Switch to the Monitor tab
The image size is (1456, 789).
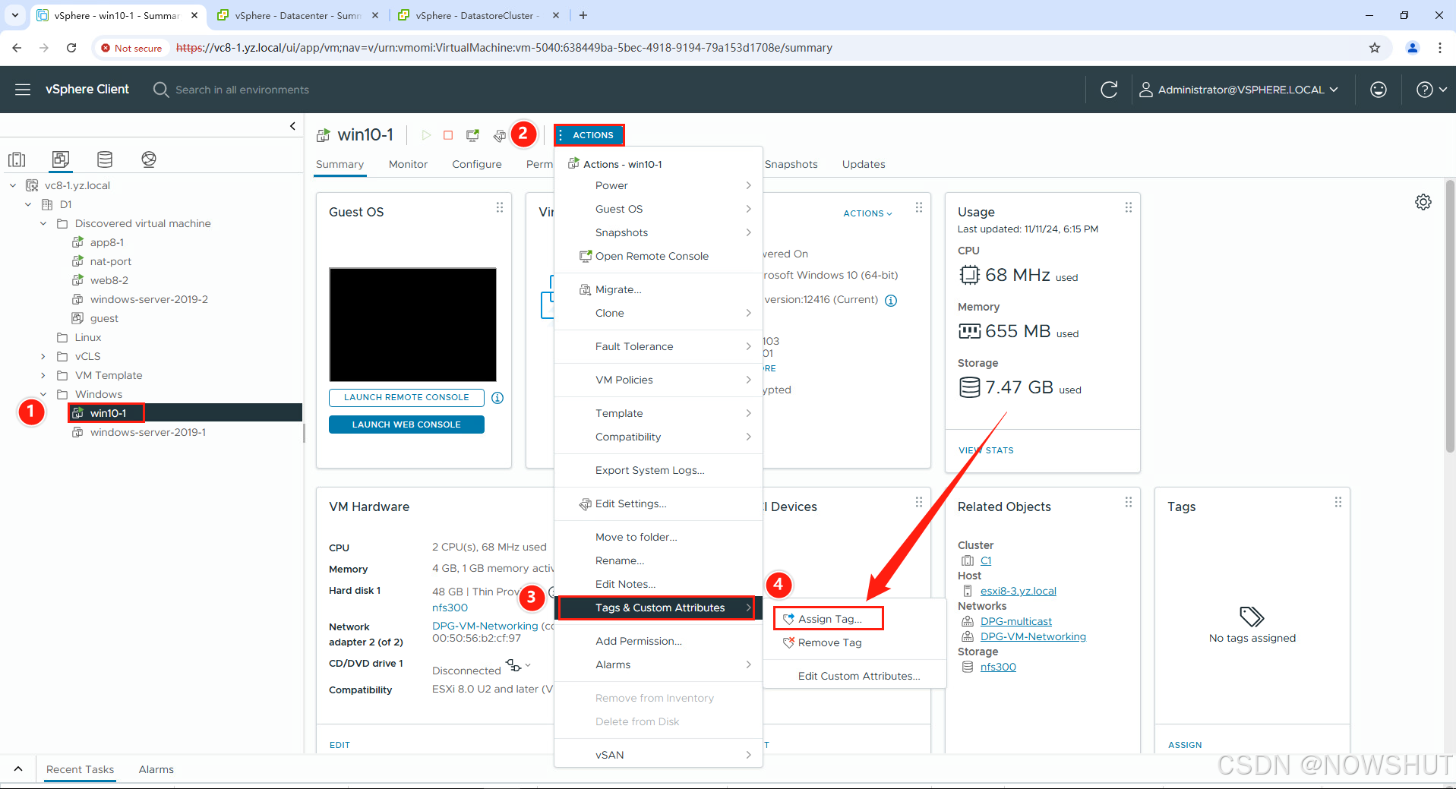tap(408, 164)
